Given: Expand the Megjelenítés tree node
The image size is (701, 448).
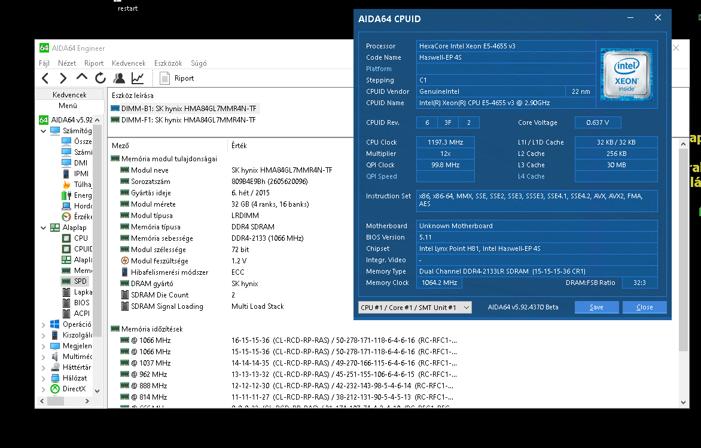Looking at the screenshot, I should pyautogui.click(x=44, y=346).
